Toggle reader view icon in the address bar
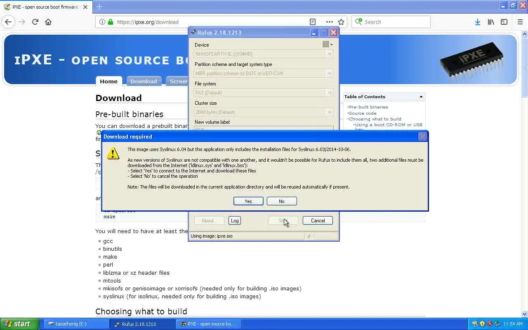Image resolution: width=528 pixels, height=330 pixels. [x=313, y=22]
